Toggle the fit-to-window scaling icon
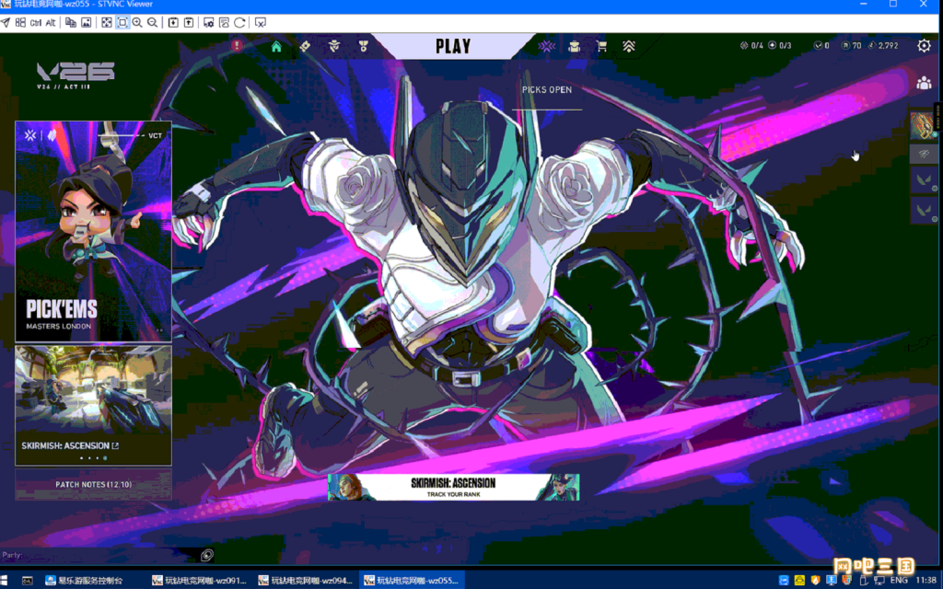The height and width of the screenshot is (589, 943). pyautogui.click(x=122, y=22)
